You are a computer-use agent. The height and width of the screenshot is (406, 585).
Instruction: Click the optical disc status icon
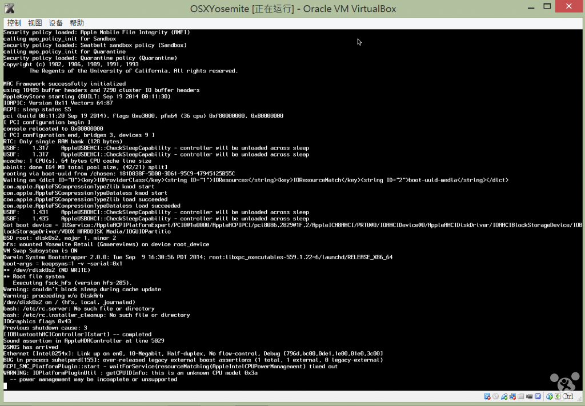[495, 396]
